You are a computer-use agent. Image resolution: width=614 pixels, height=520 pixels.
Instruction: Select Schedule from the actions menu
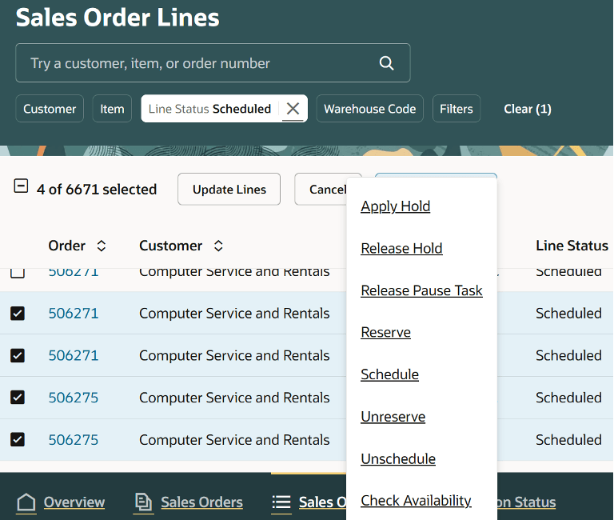click(x=389, y=374)
